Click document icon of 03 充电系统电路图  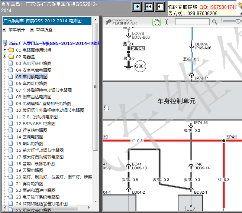coord(11,63)
